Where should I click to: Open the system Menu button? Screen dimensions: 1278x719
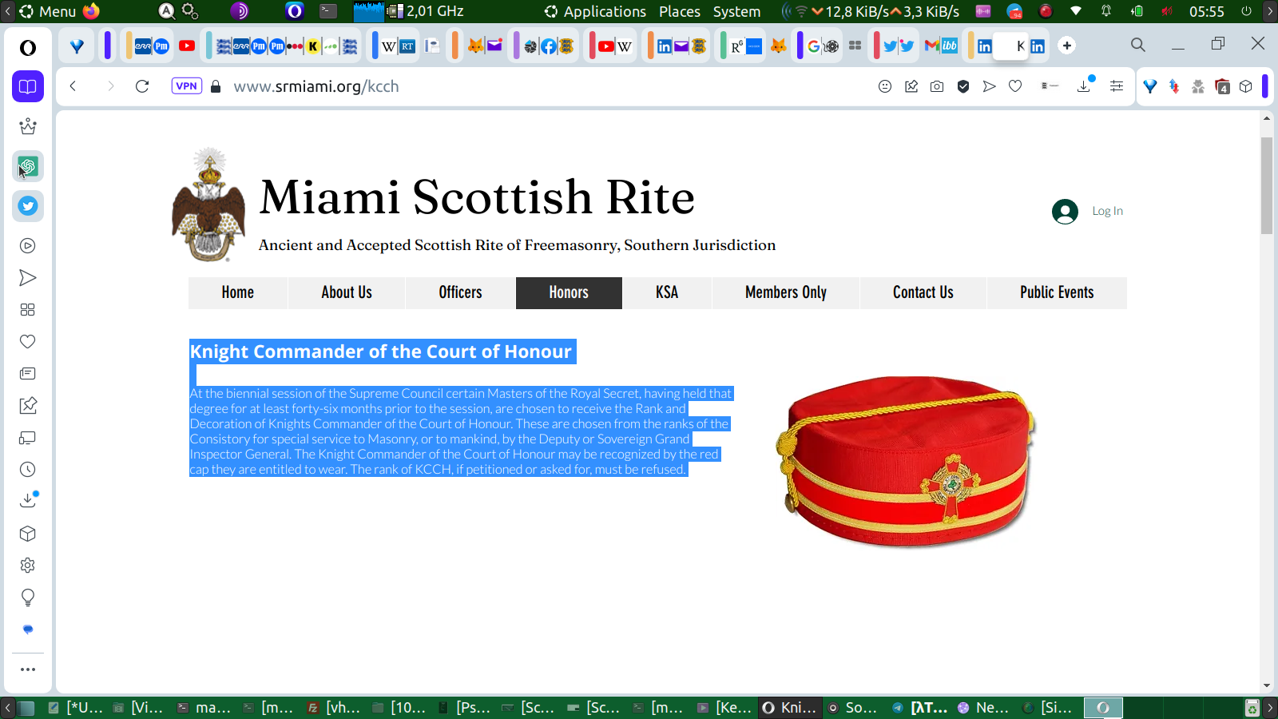tap(48, 11)
